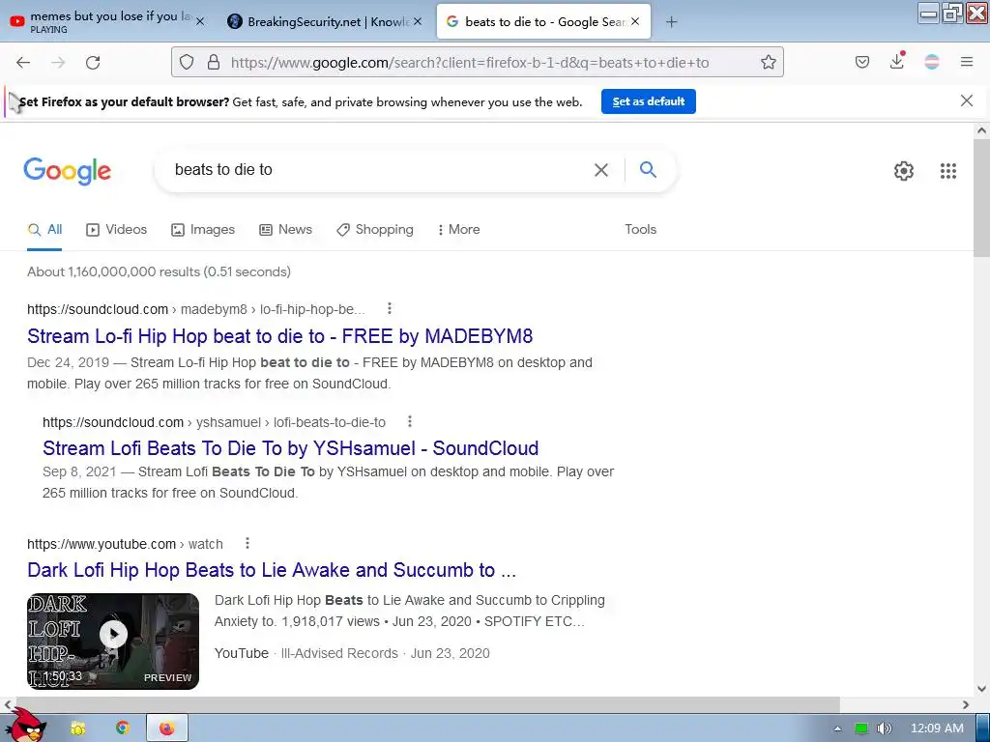
Task: Open the tracking protection shield icon
Action: tap(187, 62)
